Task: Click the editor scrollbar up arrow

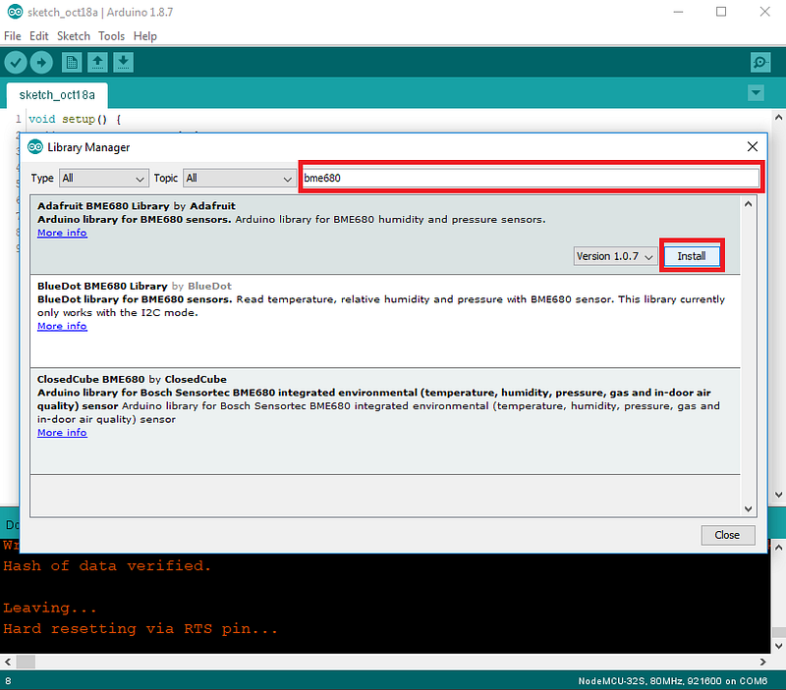Action: [778, 118]
